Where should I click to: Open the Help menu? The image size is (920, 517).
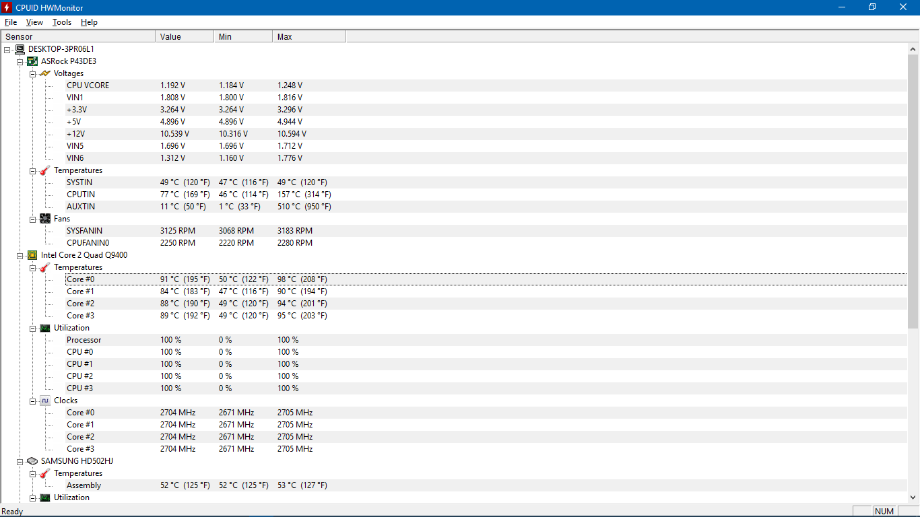89,22
